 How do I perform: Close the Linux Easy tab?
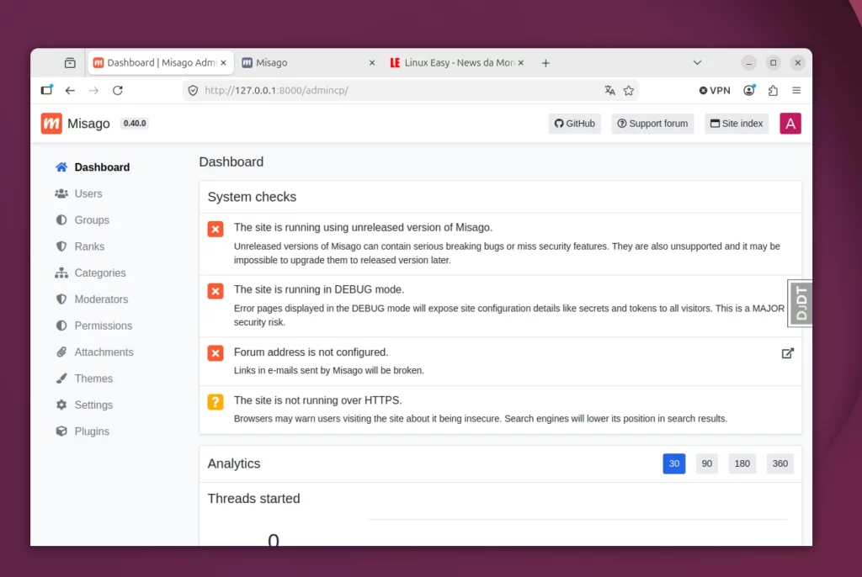(x=520, y=62)
